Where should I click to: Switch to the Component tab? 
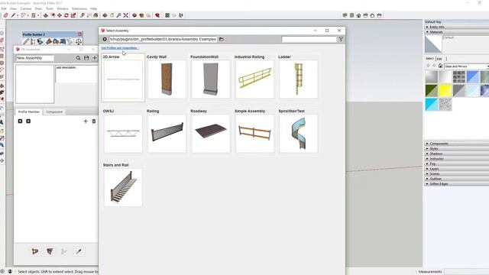click(54, 112)
